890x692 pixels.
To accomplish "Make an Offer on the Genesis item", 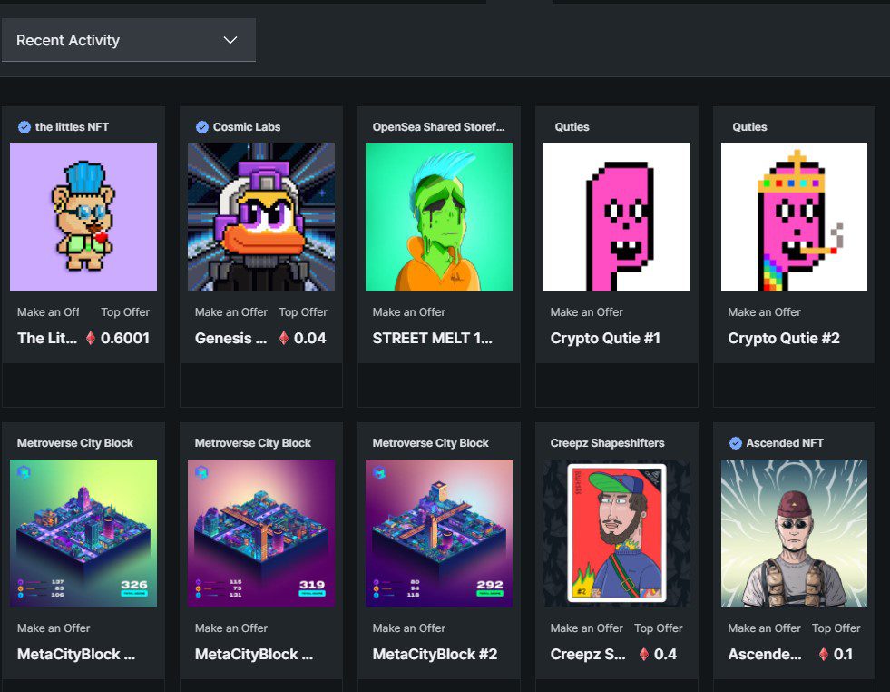I will click(x=231, y=311).
